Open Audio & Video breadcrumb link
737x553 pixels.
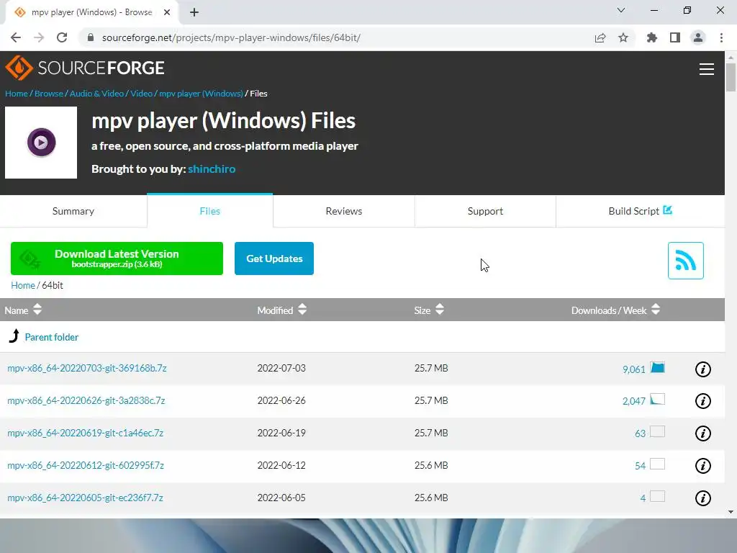tap(96, 94)
